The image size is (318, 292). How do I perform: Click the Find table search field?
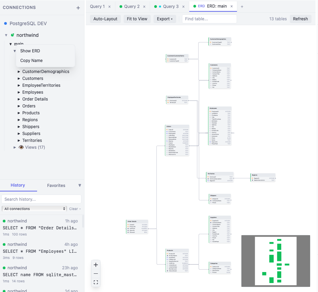click(x=209, y=19)
